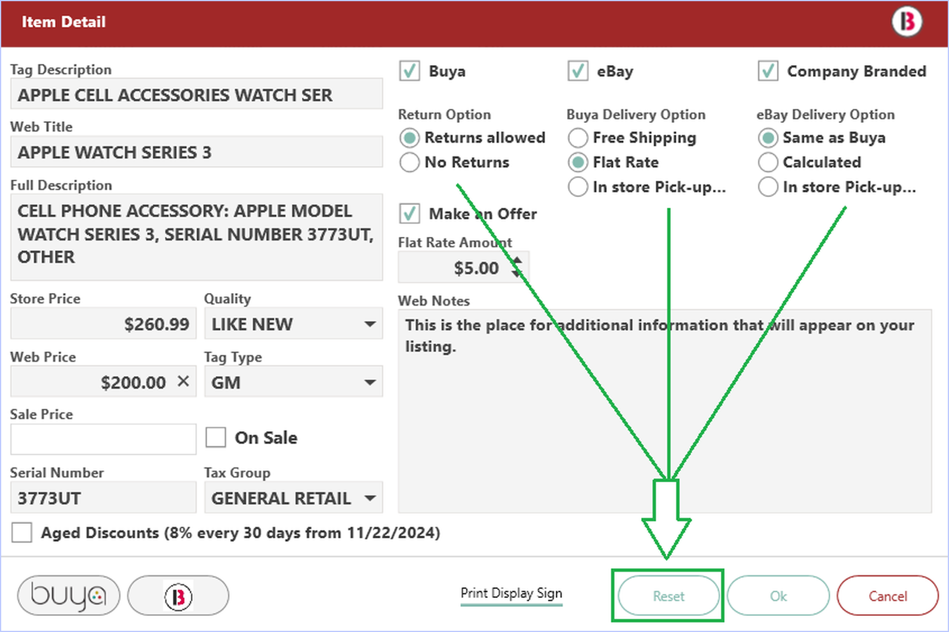The height and width of the screenshot is (632, 949).
Task: Click the Tag Description field
Action: coord(196,94)
